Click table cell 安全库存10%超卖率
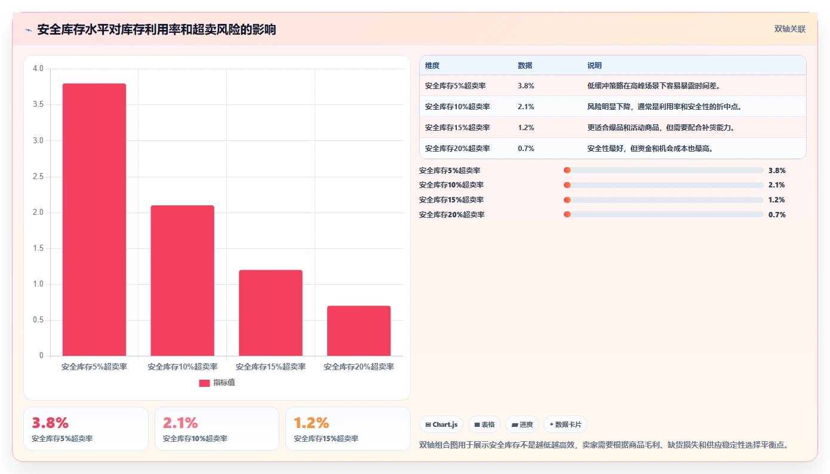Viewport: 830px width, 474px height. pos(457,107)
